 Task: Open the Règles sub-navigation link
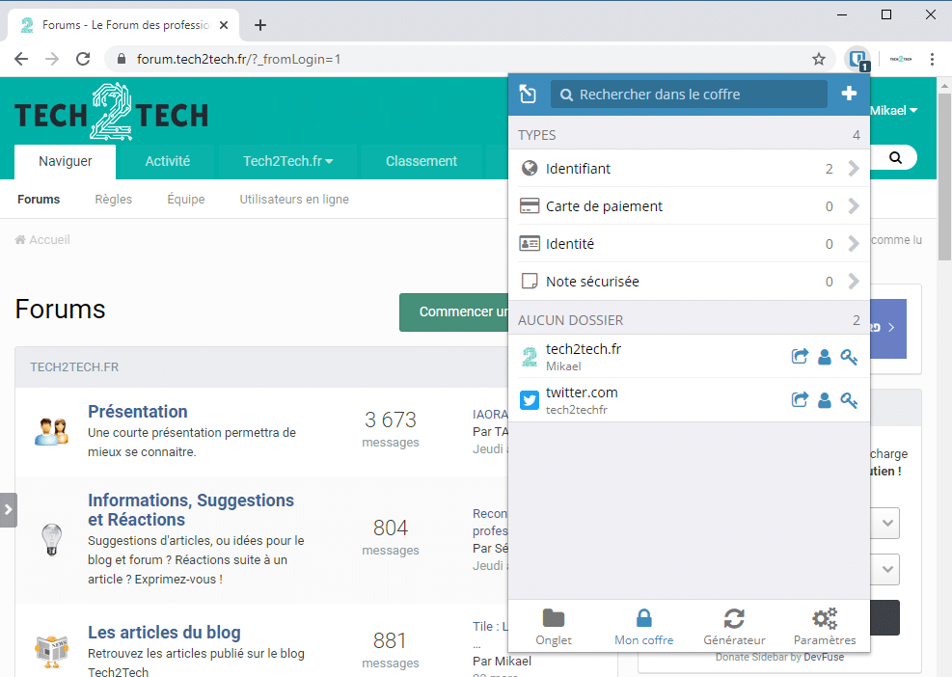pos(114,200)
